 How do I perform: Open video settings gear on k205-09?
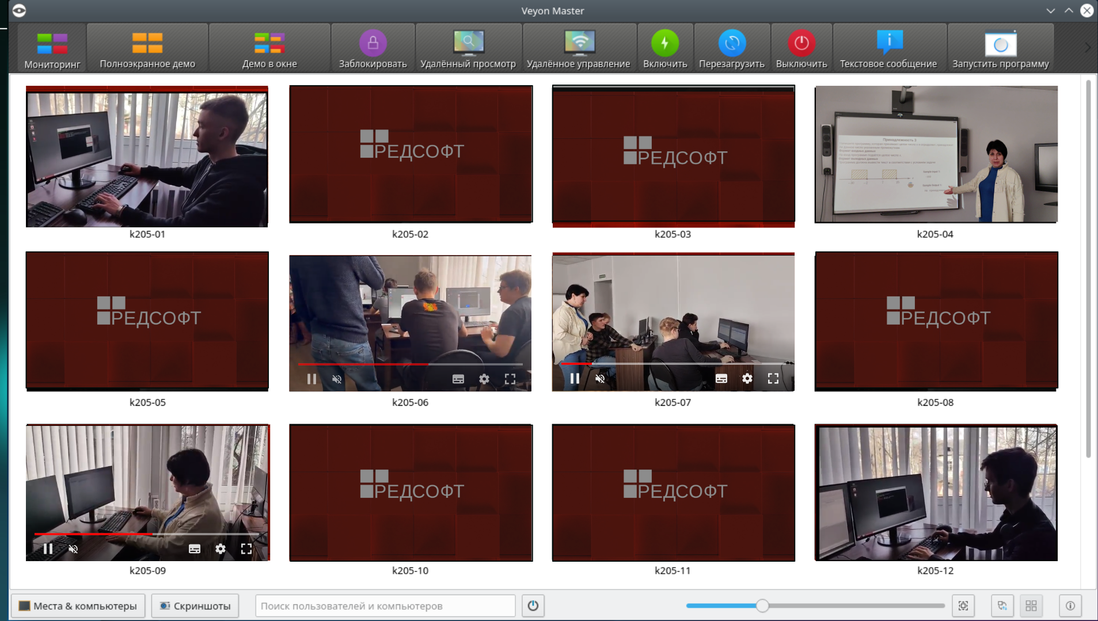pyautogui.click(x=221, y=548)
